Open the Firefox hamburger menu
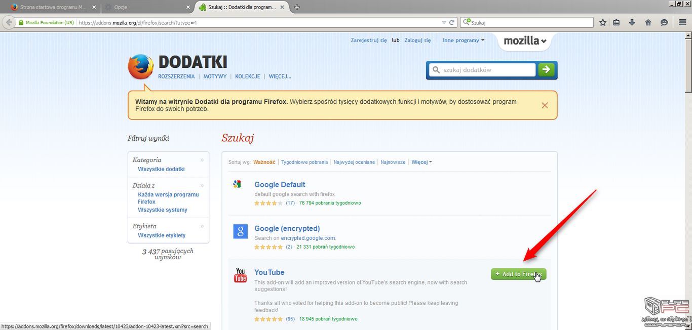This screenshot has height=330, width=692. click(682, 22)
